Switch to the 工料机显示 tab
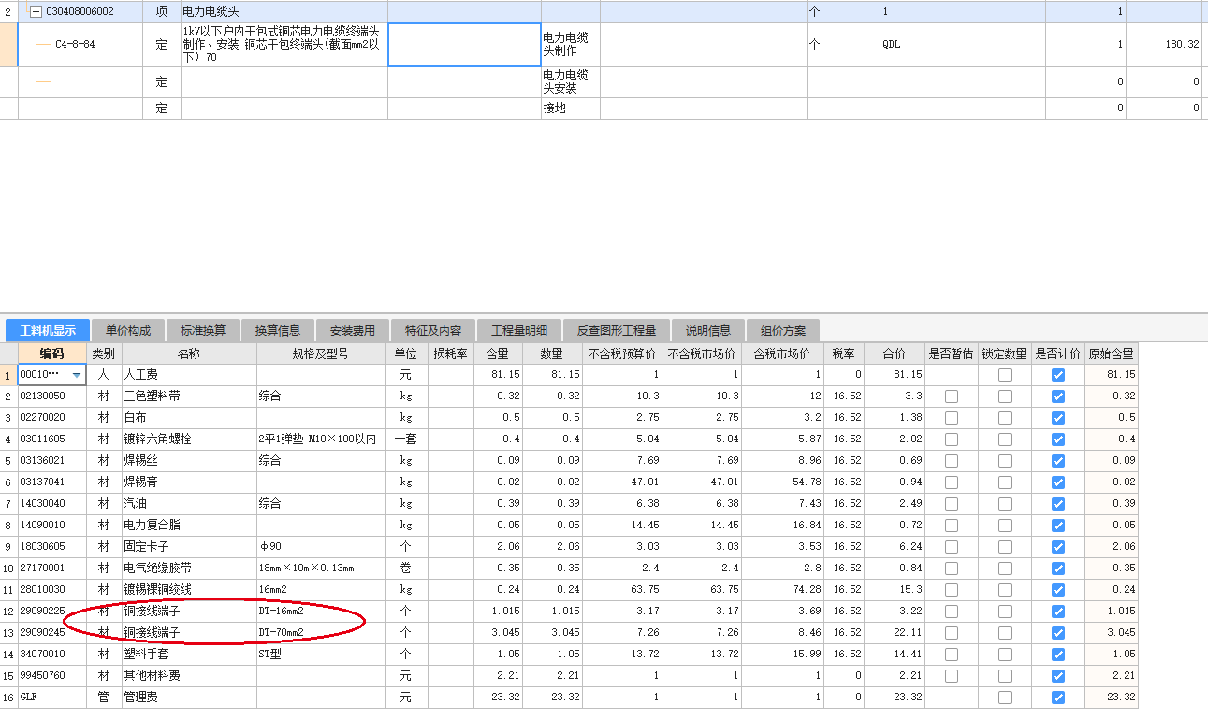 [48, 330]
